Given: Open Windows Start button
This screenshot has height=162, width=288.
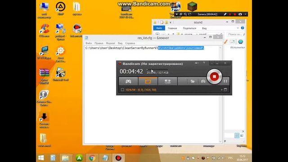Looking at the screenshot, I should tap(41, 158).
